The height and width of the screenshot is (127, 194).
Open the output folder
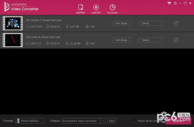tap(112, 121)
